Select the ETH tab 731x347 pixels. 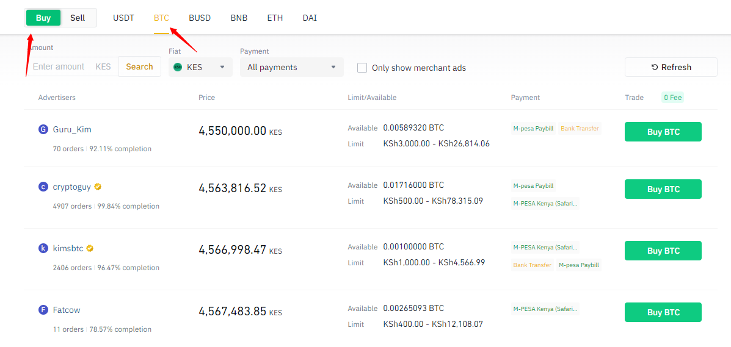275,18
